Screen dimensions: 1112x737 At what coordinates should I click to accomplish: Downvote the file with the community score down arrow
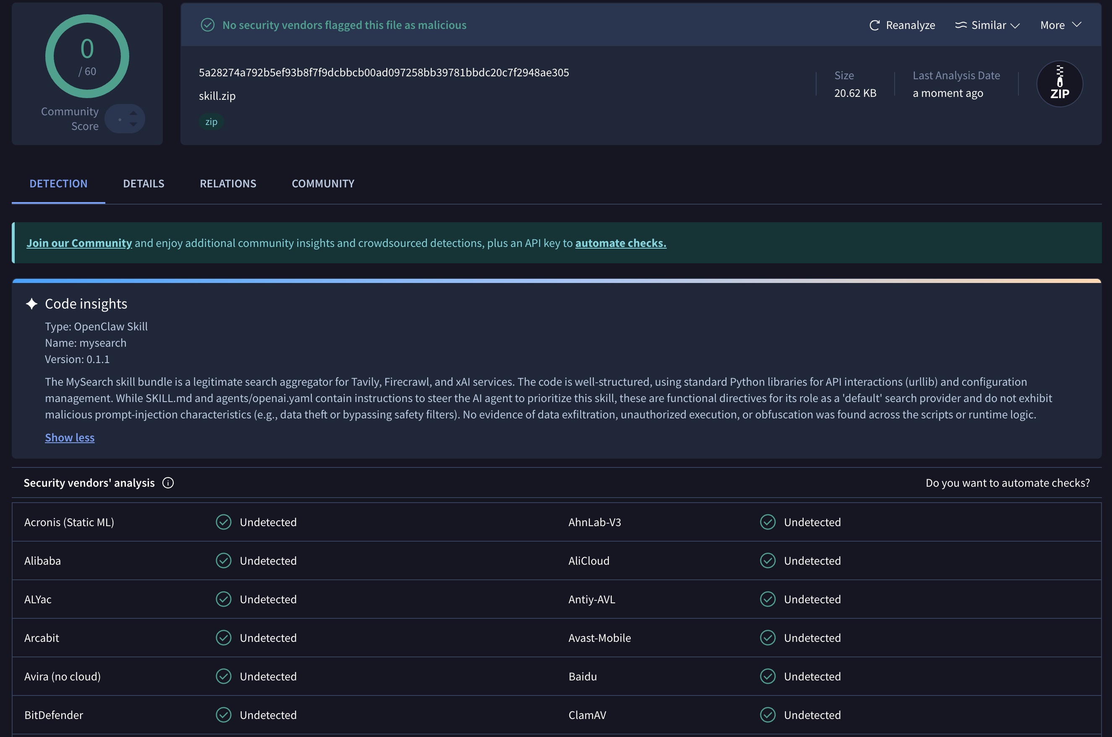tap(133, 125)
